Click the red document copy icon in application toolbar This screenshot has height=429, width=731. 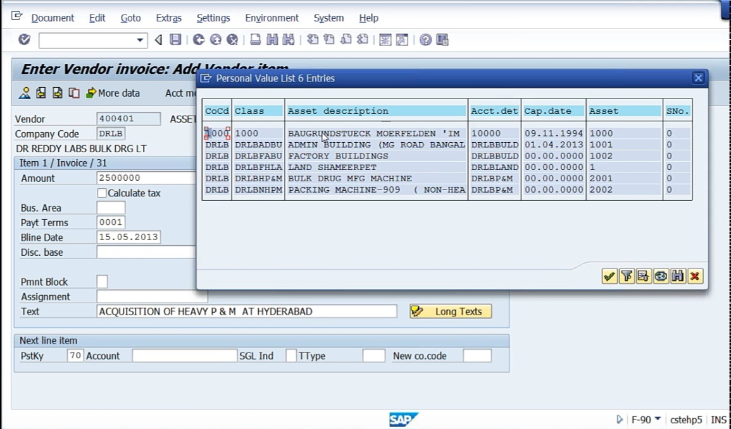coord(74,93)
